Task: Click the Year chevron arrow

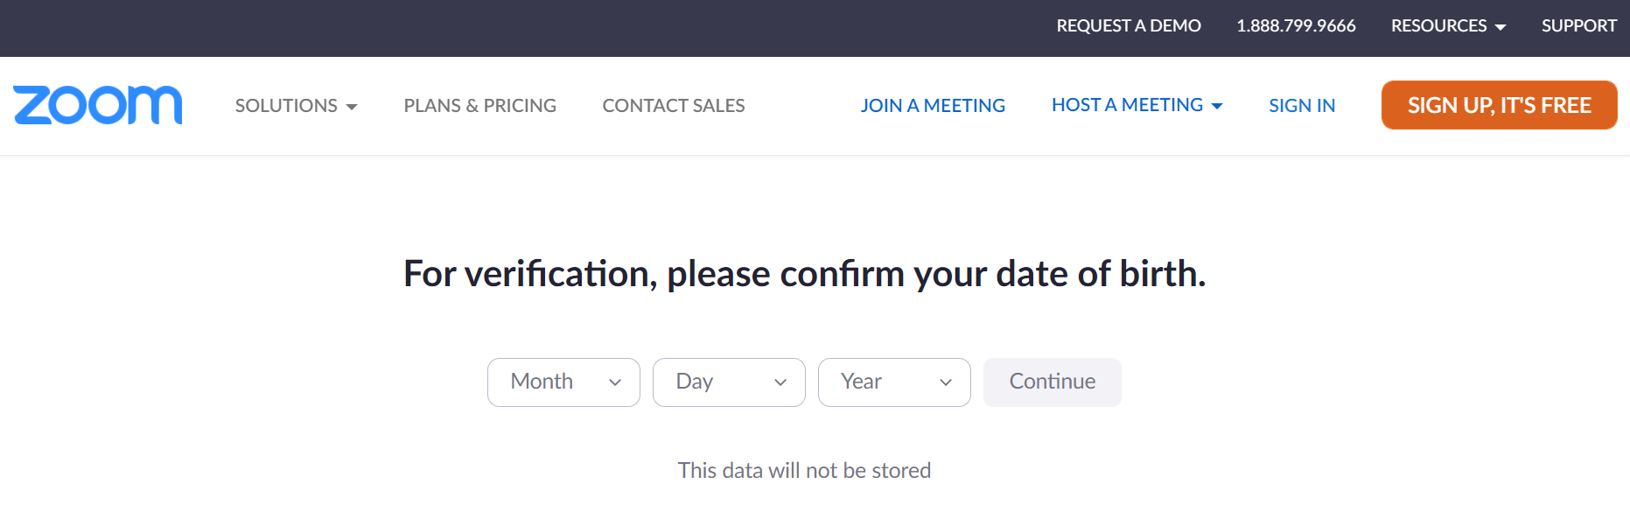Action: 946,382
